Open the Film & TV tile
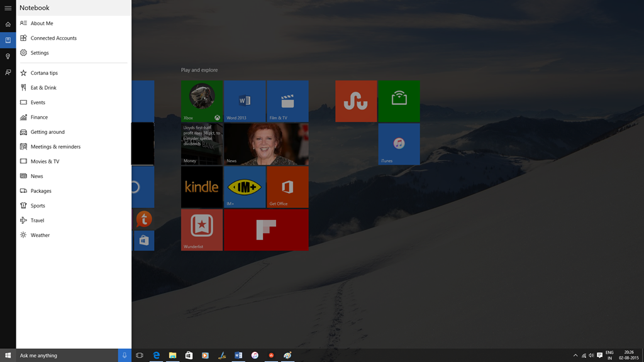The height and width of the screenshot is (362, 644). 287,101
